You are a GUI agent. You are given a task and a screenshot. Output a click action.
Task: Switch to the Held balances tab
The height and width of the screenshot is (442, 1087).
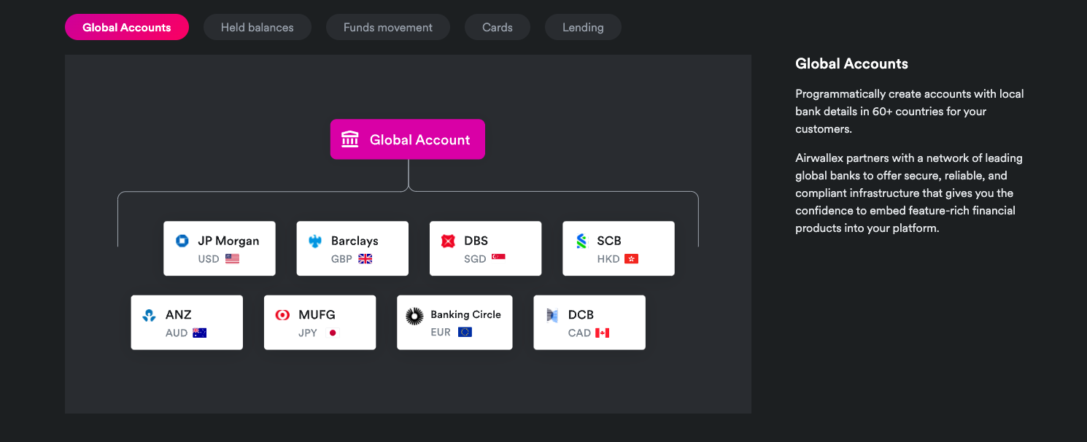click(x=257, y=28)
